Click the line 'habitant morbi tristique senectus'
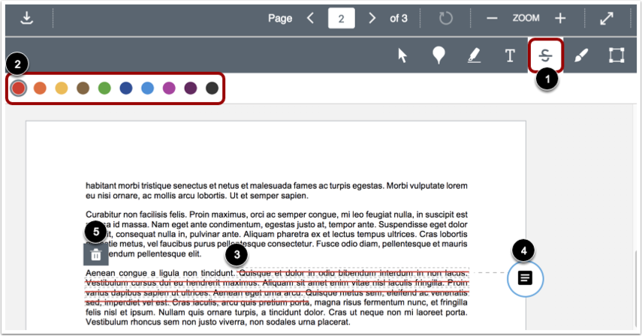Screen dimensions: 642x336 (276, 186)
